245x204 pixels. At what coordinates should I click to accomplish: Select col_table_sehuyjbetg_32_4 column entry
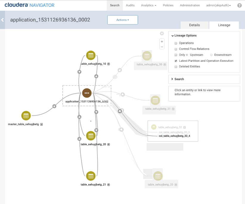click(174, 136)
